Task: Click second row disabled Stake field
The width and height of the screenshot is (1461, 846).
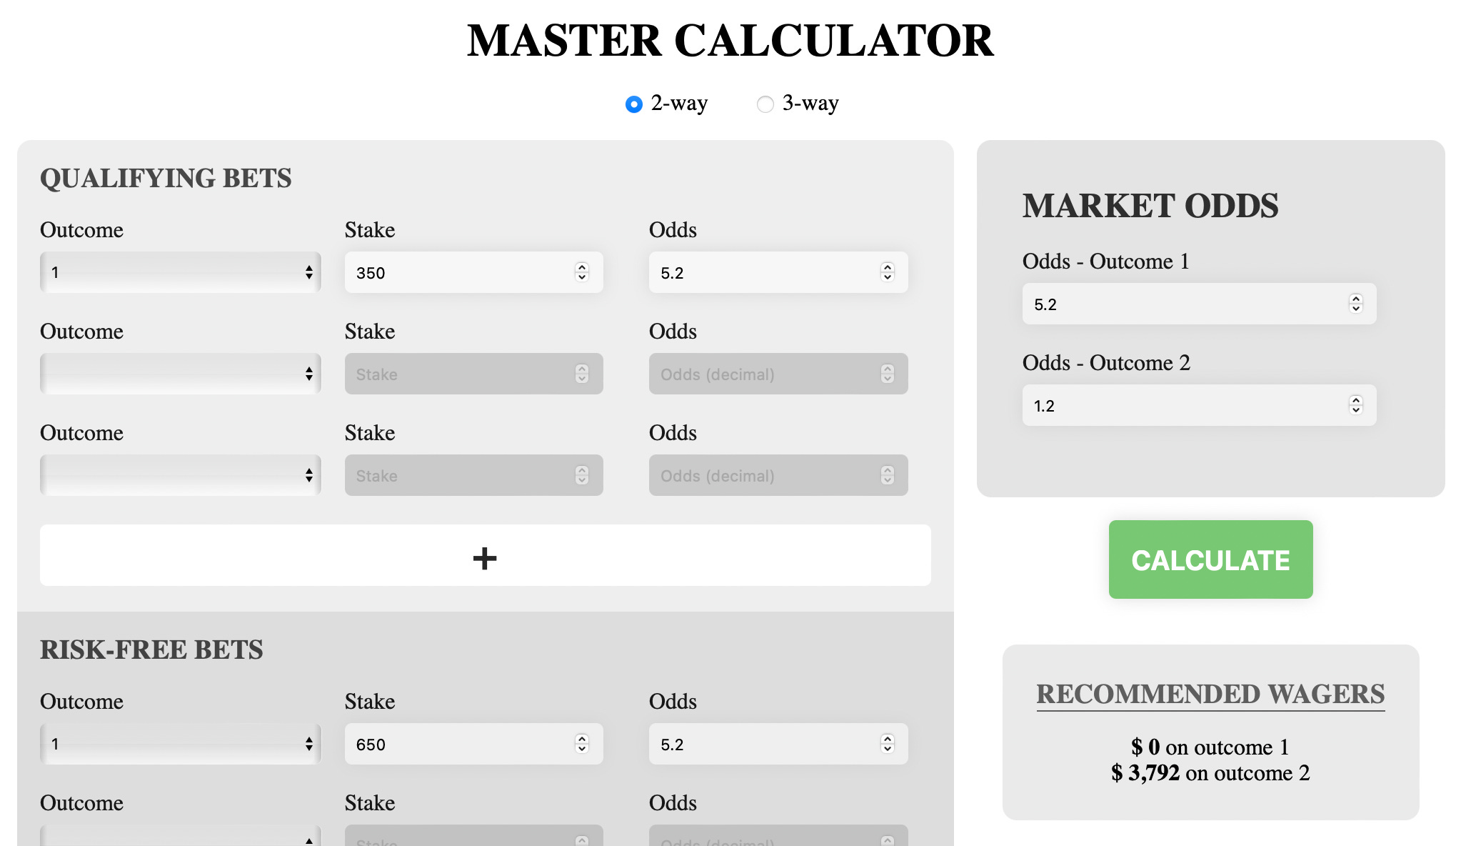Action: 457,374
